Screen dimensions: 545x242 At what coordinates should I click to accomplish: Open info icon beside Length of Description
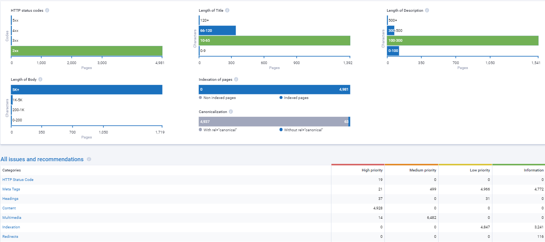coord(427,10)
